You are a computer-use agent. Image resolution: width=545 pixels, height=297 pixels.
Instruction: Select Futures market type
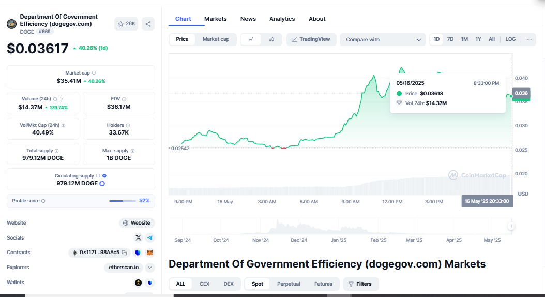tap(323, 284)
